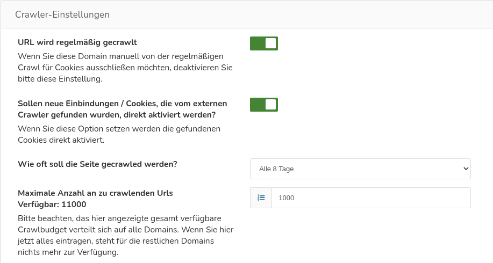Viewport: 493px width, 263px height.
Task: Click the 'Verfügbar: 11000' text
Action: 52,204
